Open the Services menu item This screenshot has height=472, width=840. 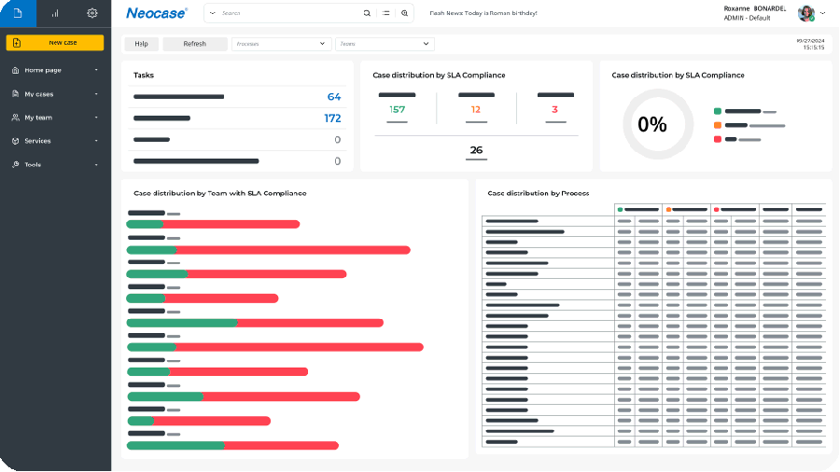click(37, 141)
